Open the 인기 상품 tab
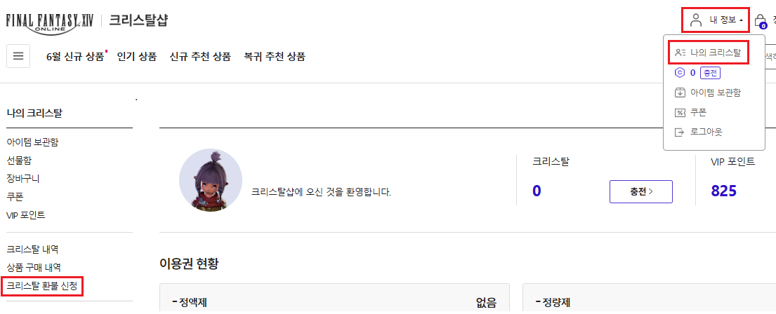The height and width of the screenshot is (314, 776). pyautogui.click(x=136, y=56)
